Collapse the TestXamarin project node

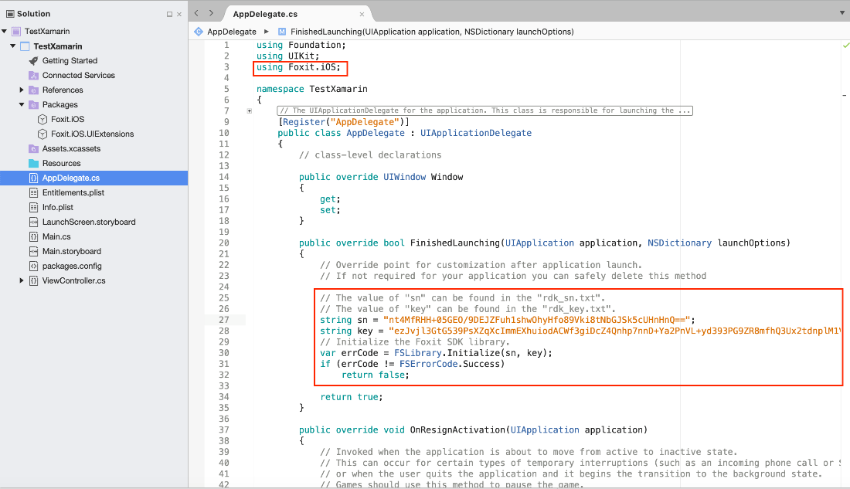coord(13,46)
